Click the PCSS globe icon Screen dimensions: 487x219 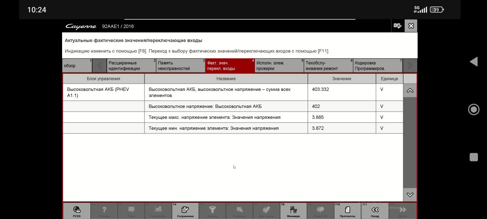click(x=77, y=210)
